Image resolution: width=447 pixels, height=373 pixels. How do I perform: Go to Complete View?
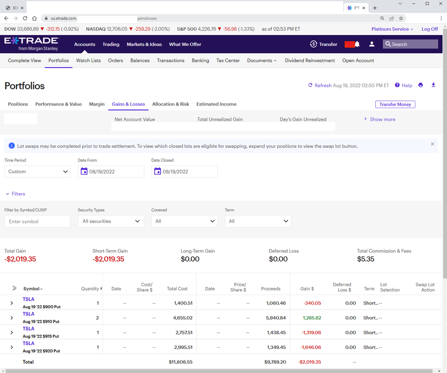pos(25,61)
